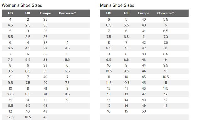The height and width of the screenshot is (123, 201).
Task: Click the Women's Shoe Sizes heading
Action: pyautogui.click(x=22, y=5)
